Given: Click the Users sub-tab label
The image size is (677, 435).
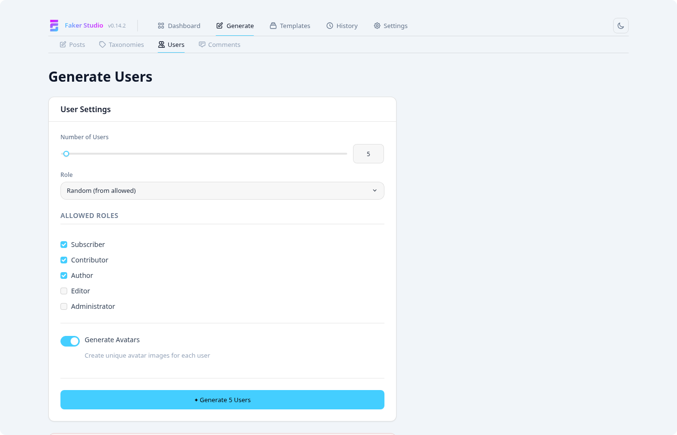Looking at the screenshot, I should tap(176, 44).
